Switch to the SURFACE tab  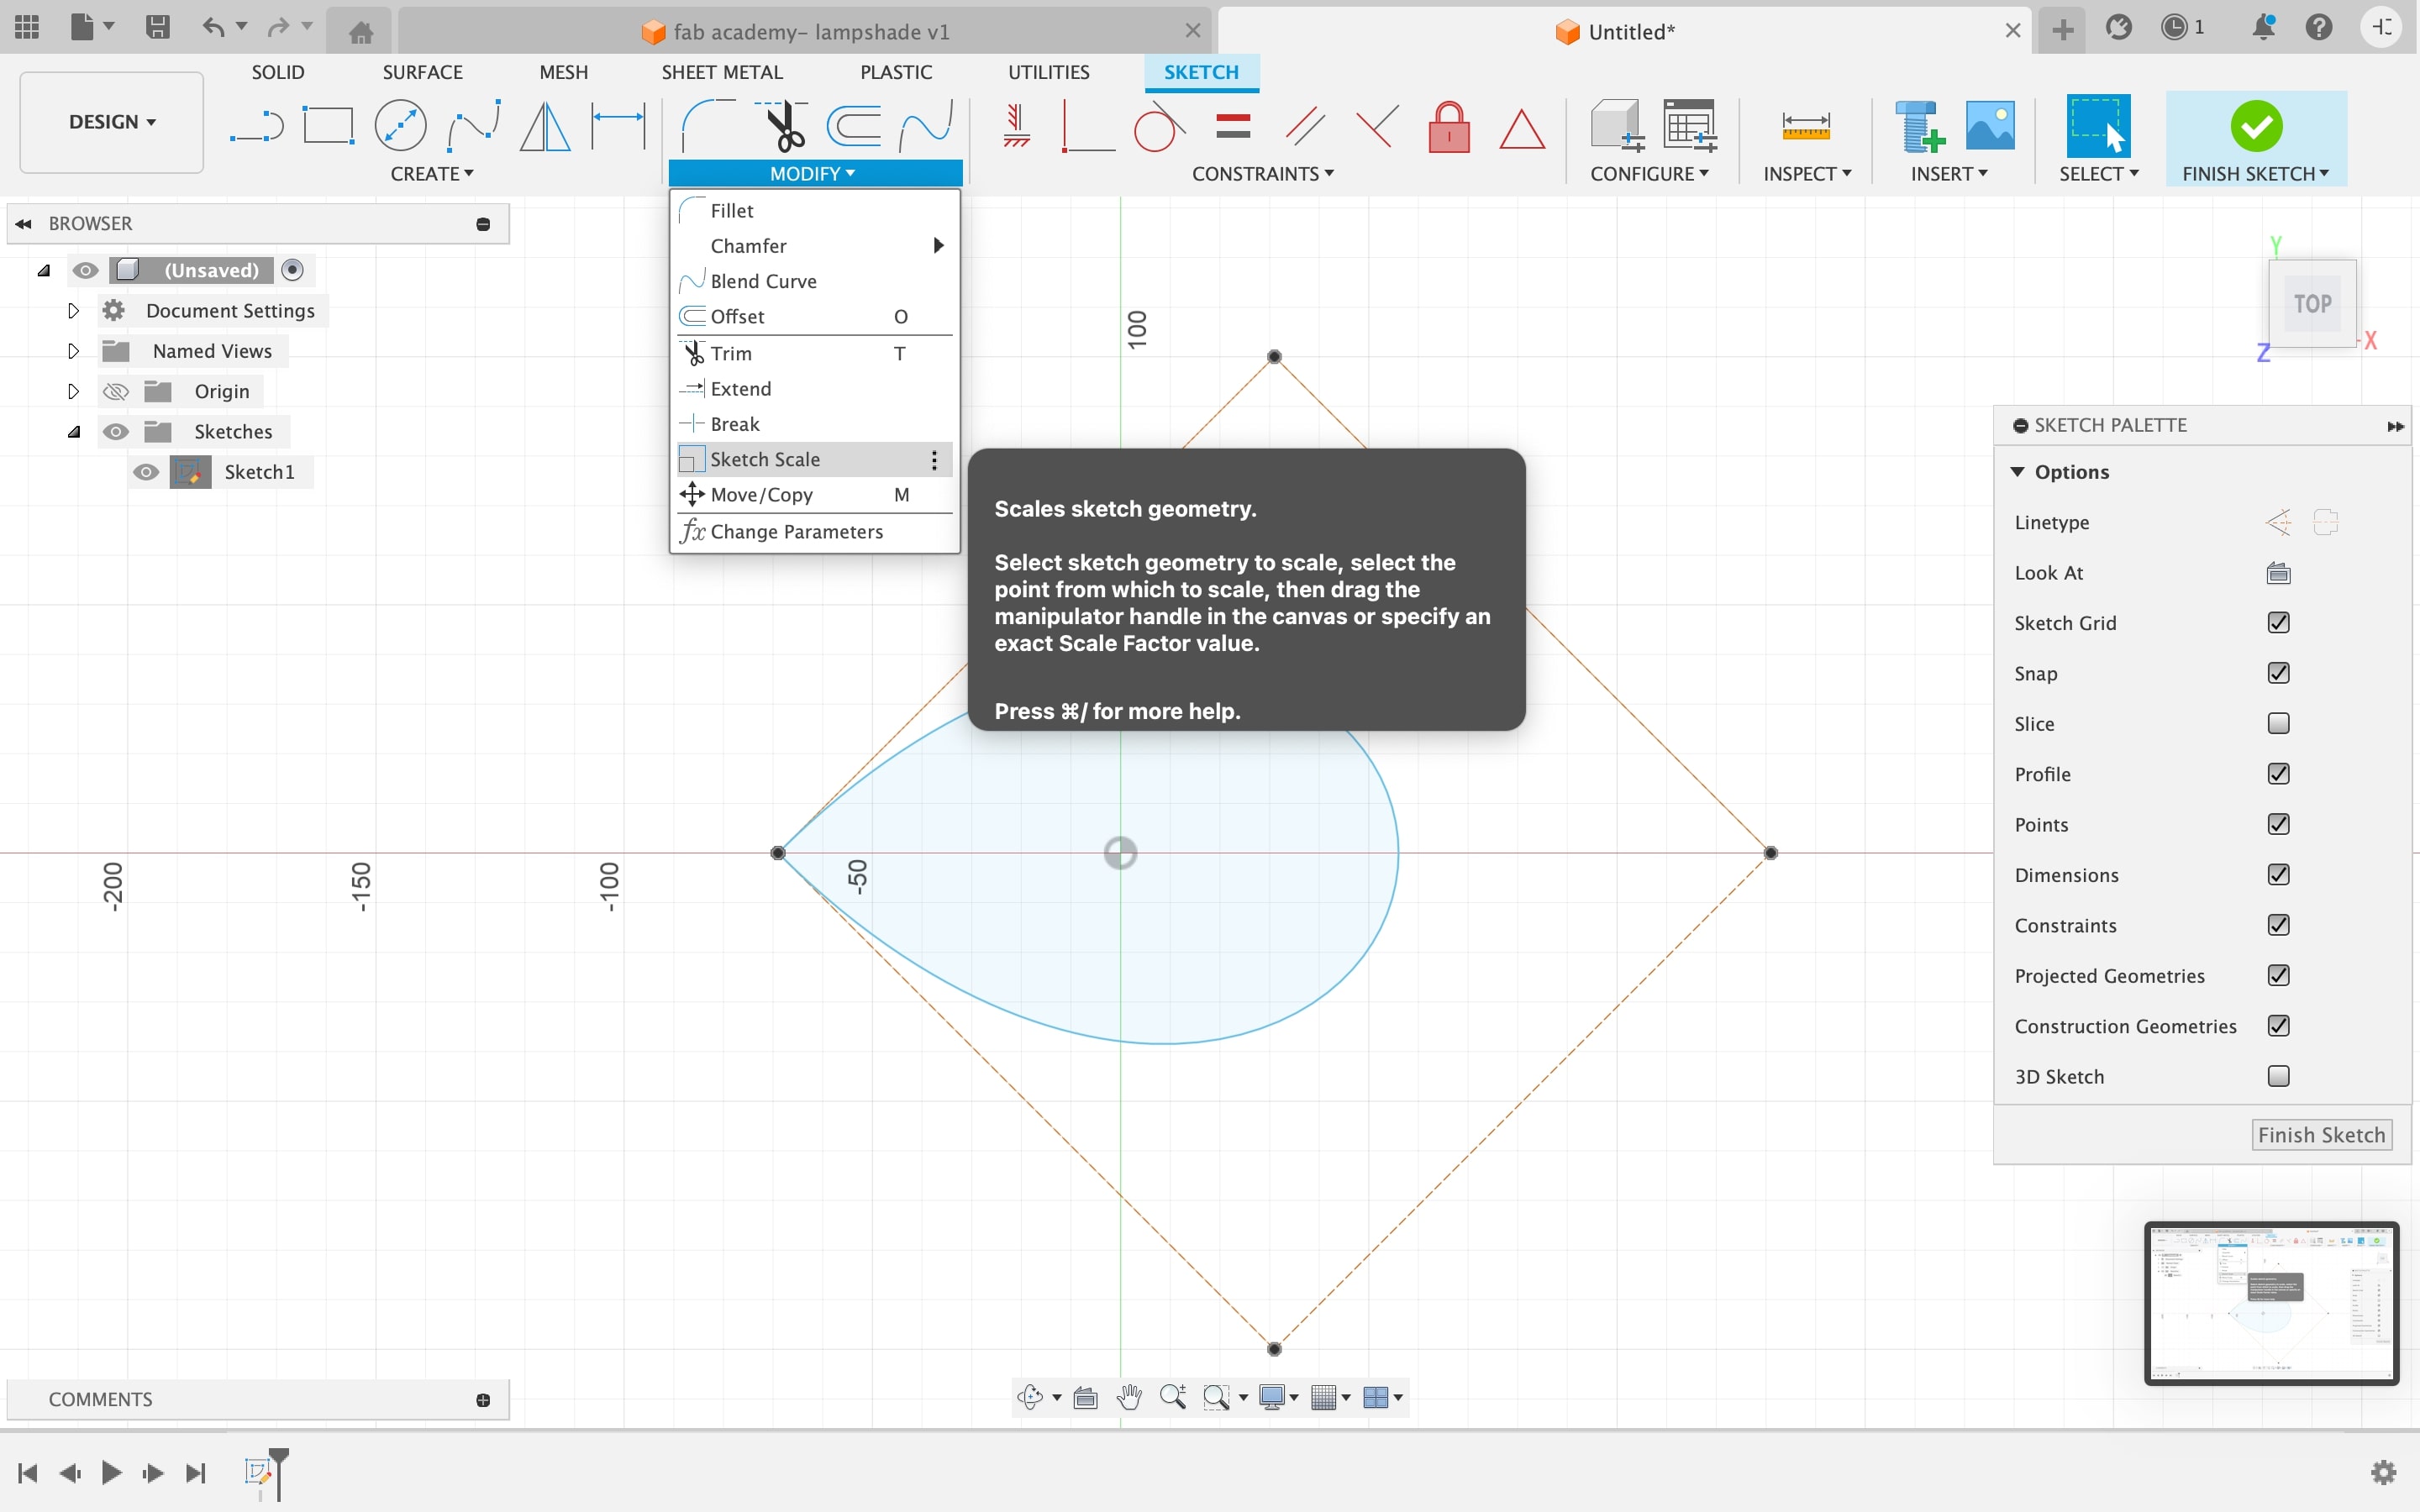point(422,72)
